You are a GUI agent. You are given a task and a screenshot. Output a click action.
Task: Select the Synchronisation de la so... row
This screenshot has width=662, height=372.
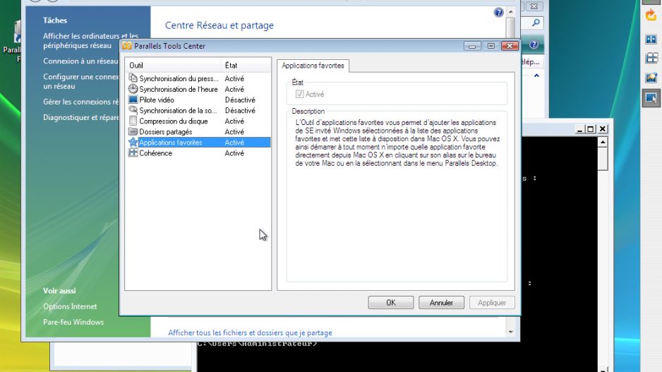[198, 110]
